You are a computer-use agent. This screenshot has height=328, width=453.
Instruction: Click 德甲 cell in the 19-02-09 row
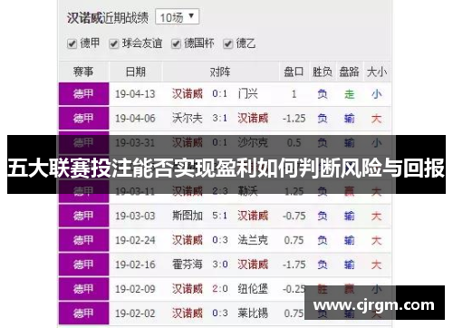[83, 289]
